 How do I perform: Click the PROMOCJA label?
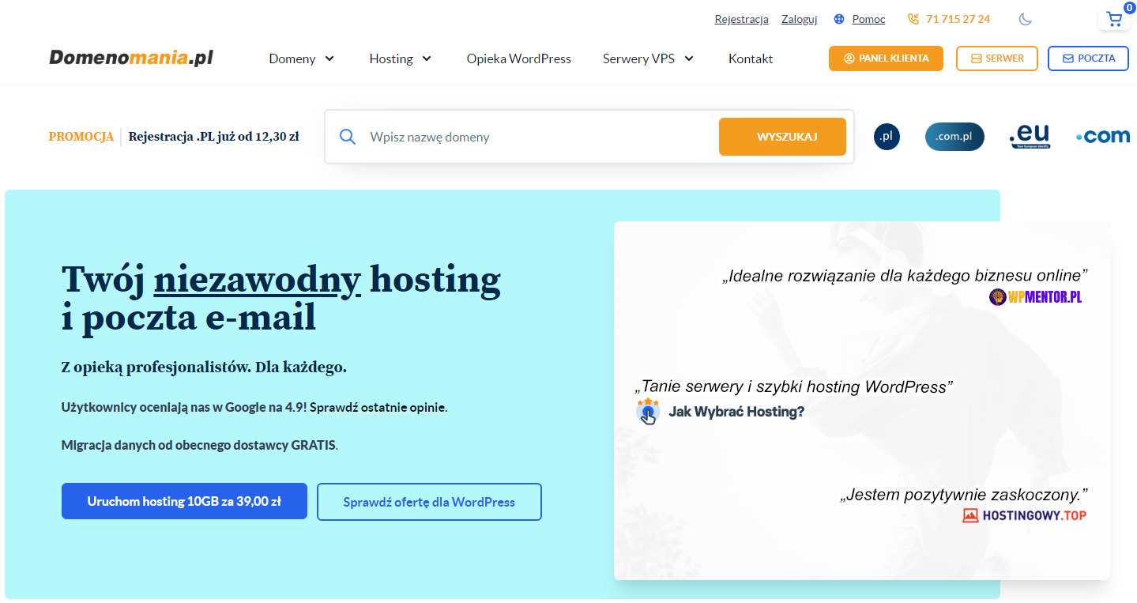point(81,137)
